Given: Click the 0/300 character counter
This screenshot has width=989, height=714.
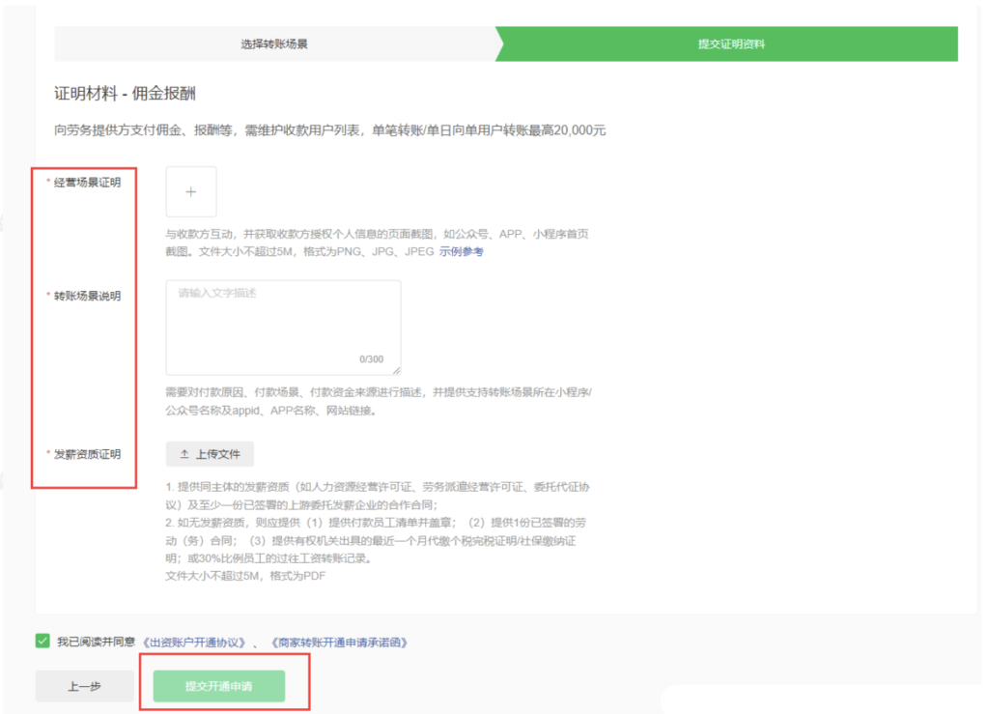Looking at the screenshot, I should [371, 359].
